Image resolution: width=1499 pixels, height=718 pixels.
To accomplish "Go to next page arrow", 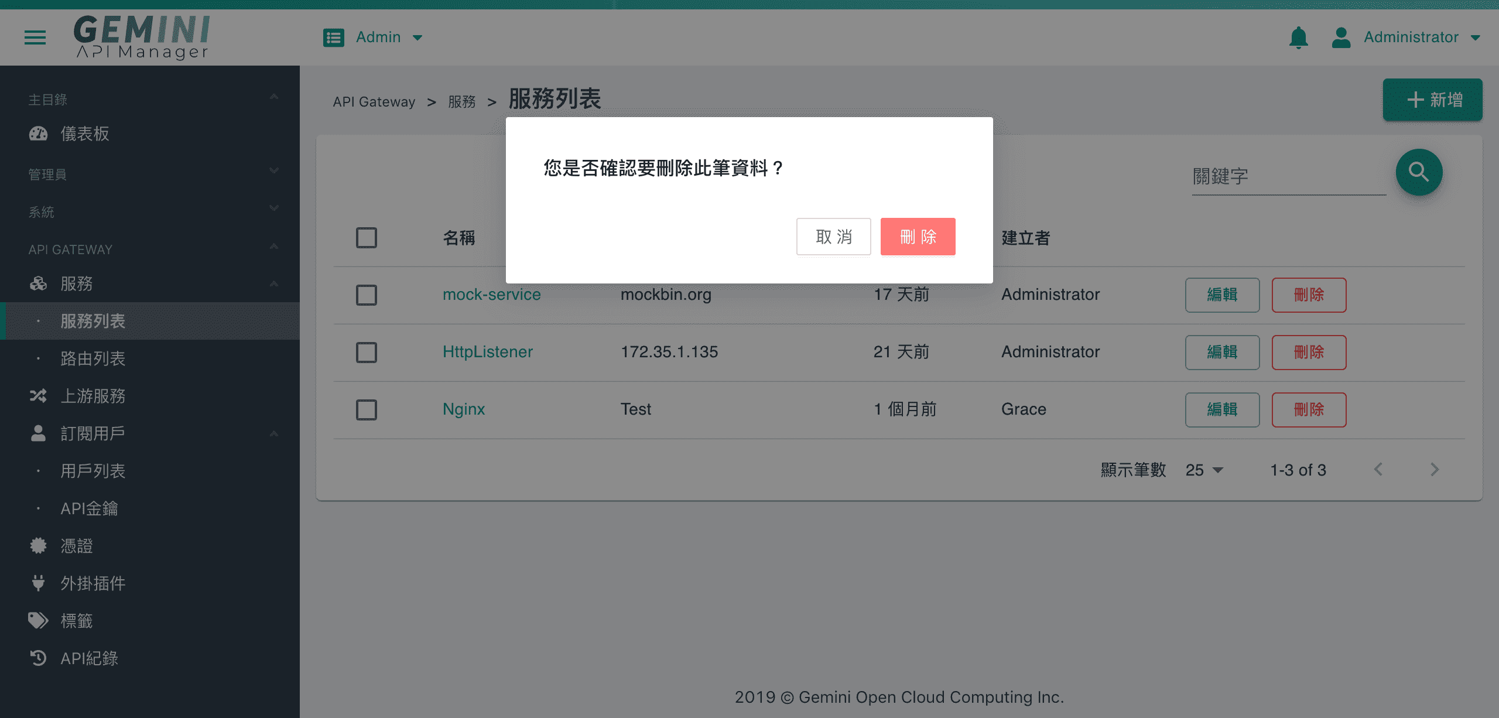I will click(1435, 469).
